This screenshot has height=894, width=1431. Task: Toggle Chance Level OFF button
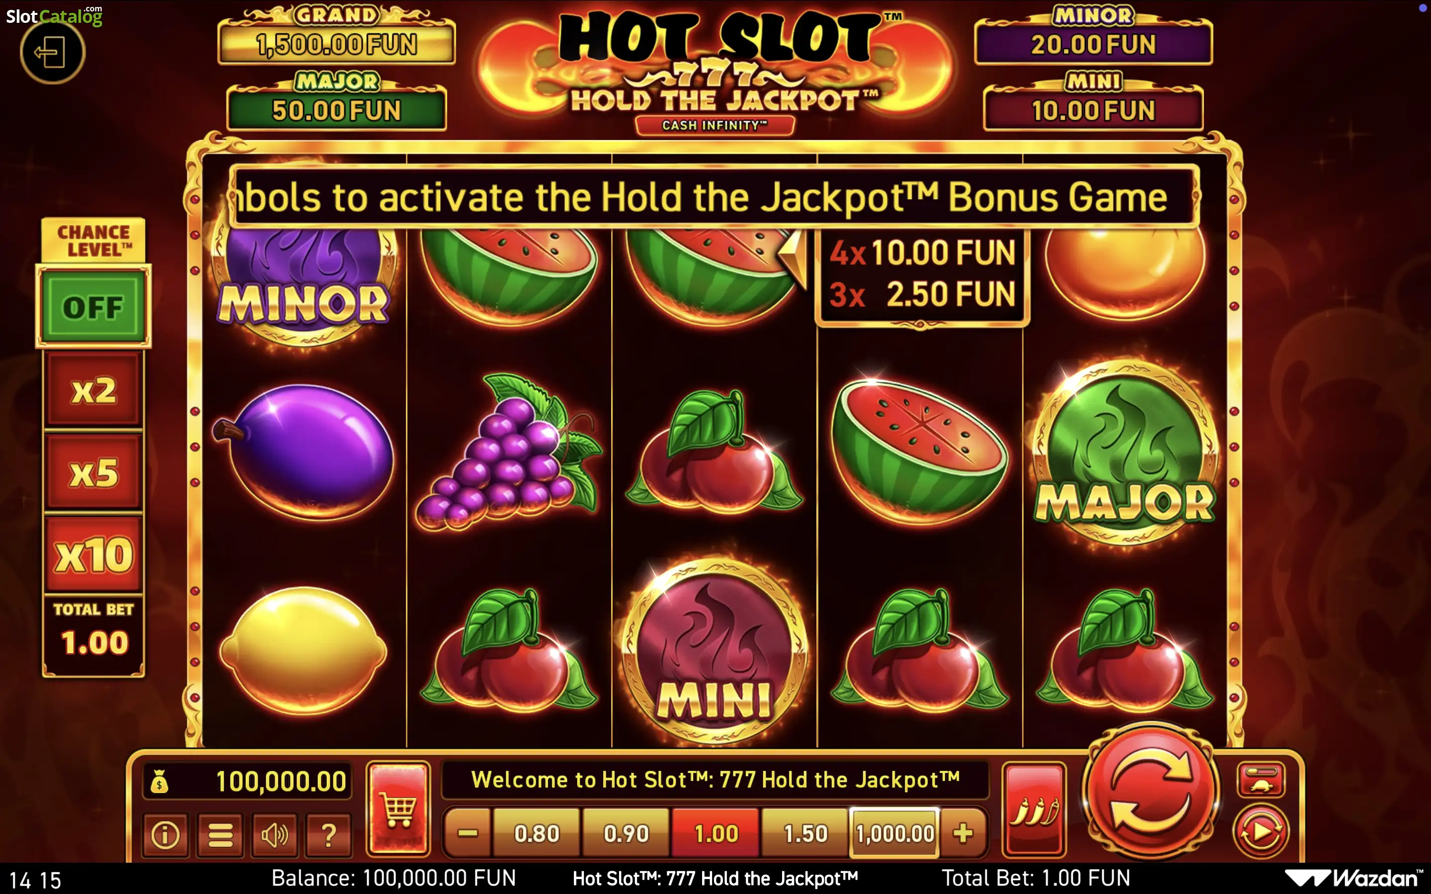pos(93,306)
